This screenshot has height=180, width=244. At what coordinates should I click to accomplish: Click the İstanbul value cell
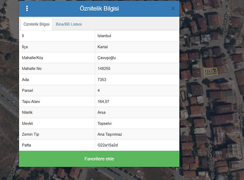click(104, 36)
